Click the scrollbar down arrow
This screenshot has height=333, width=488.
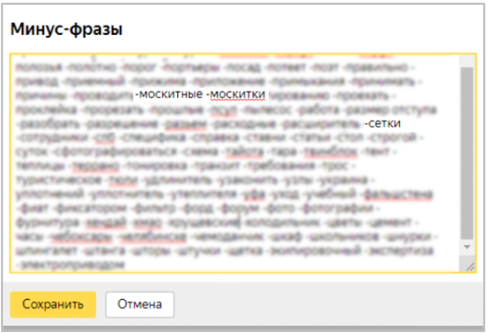[466, 247]
